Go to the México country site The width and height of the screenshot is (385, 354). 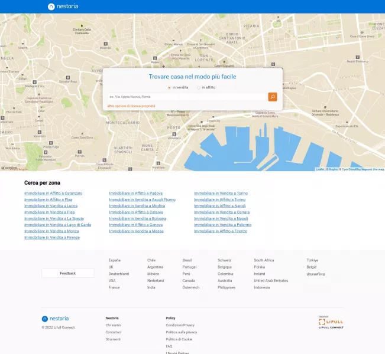point(153,274)
